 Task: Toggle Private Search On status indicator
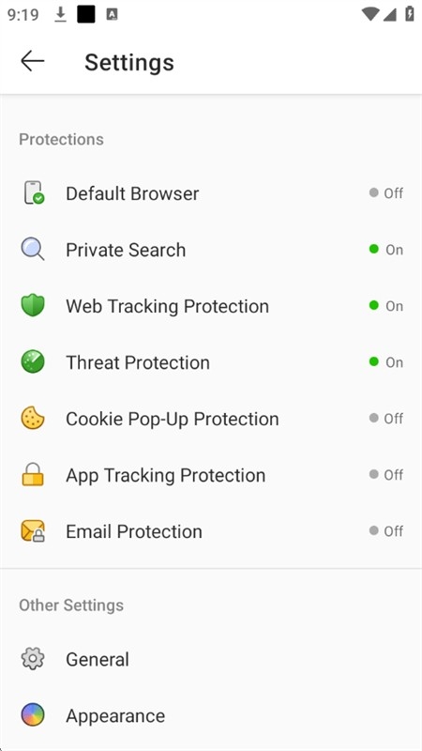(386, 250)
